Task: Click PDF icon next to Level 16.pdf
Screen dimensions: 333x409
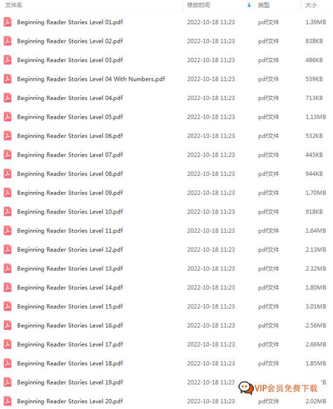Action: click(8, 325)
